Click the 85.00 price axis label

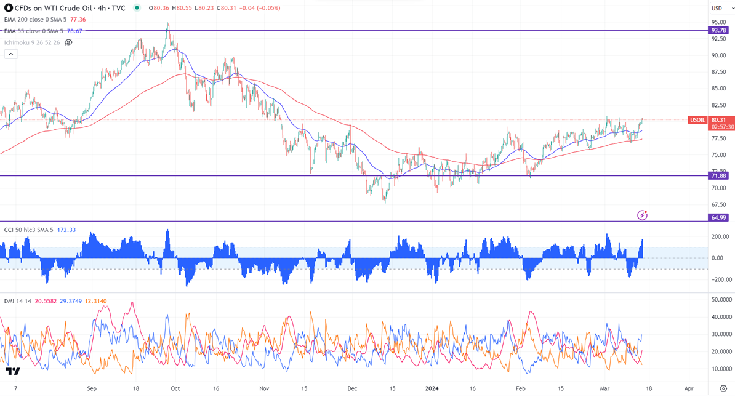[x=718, y=89]
